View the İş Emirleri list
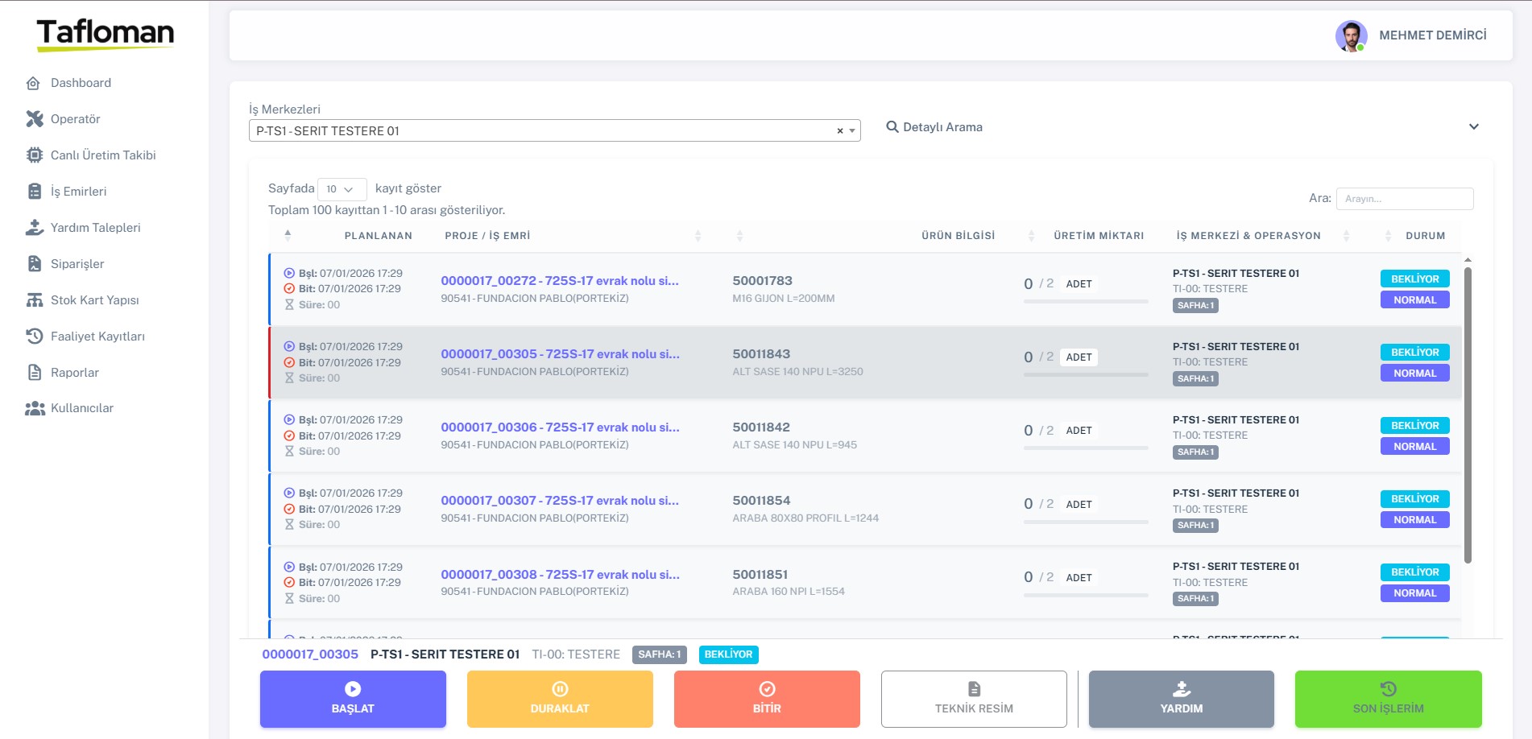 (78, 191)
